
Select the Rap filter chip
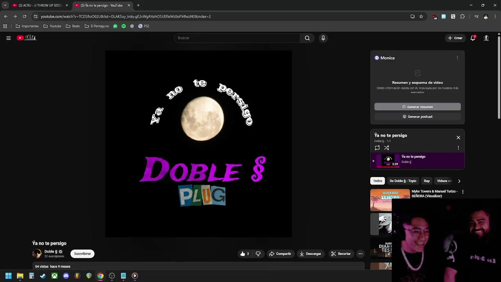(427, 181)
